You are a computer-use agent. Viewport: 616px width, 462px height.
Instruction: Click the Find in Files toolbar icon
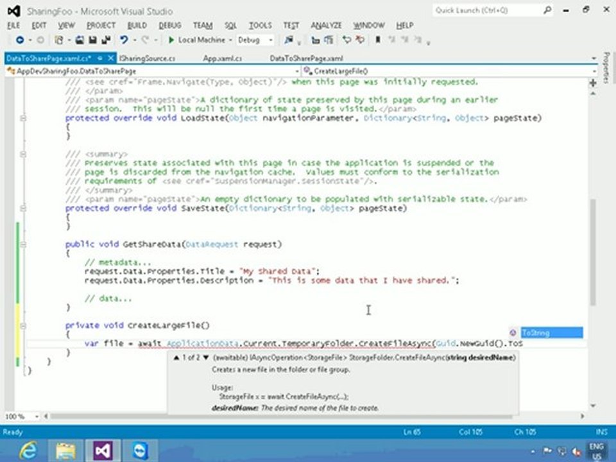coord(289,40)
